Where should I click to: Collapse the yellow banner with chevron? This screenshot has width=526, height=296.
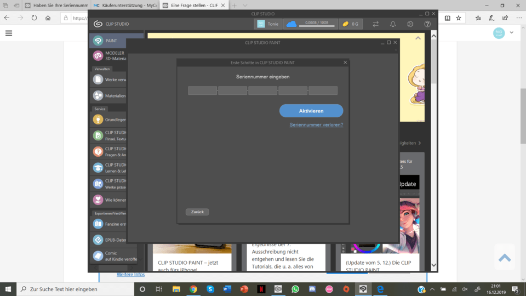[x=418, y=38]
